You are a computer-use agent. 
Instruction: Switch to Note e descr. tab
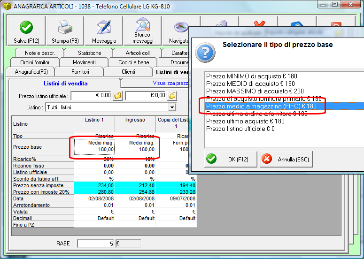(x=40, y=53)
